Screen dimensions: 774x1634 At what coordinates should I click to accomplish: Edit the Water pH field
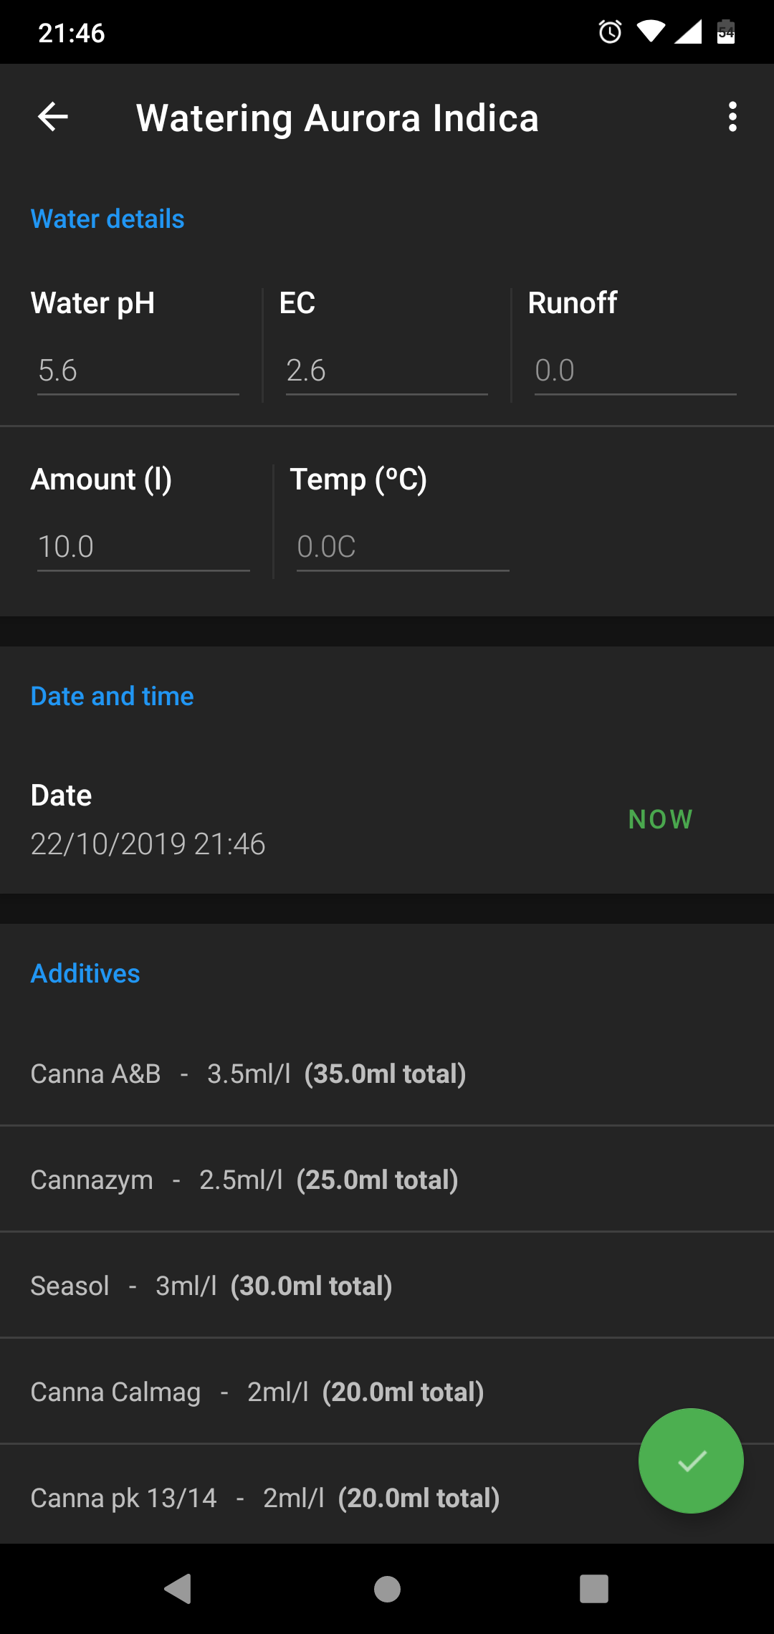coord(138,371)
